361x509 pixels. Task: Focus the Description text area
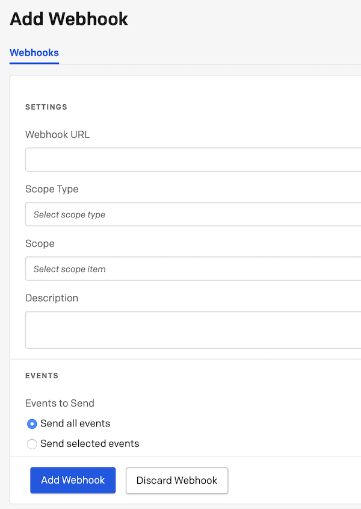(193, 329)
